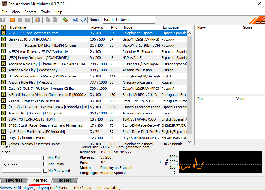
Task: Click the orange checkmark Add Server icon
Action: (x=13, y=20)
